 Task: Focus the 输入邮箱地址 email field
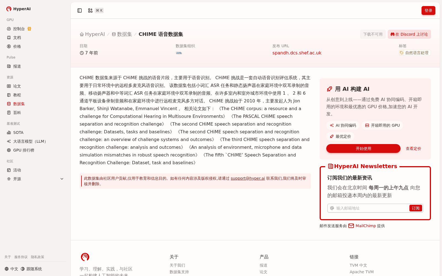(x=372, y=208)
